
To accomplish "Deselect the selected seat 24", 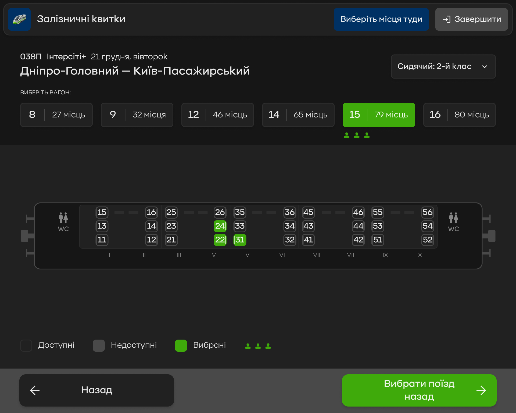I will coord(220,226).
